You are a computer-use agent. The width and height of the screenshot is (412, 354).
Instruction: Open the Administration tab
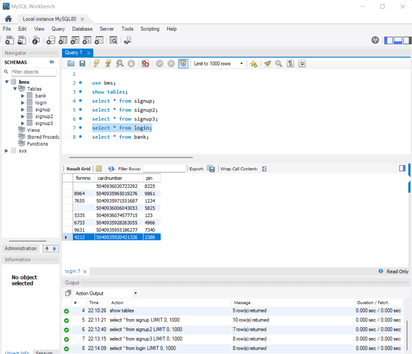21,248
